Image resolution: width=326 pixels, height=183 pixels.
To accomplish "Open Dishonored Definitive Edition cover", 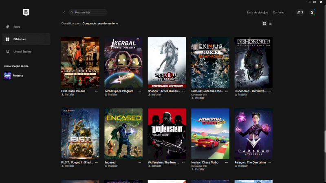I will (x=253, y=62).
